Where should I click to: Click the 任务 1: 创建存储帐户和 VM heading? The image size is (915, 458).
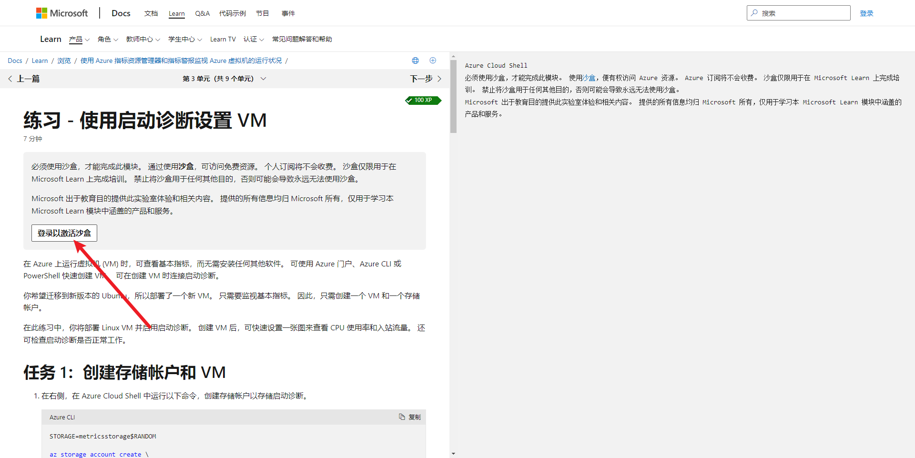coord(124,372)
